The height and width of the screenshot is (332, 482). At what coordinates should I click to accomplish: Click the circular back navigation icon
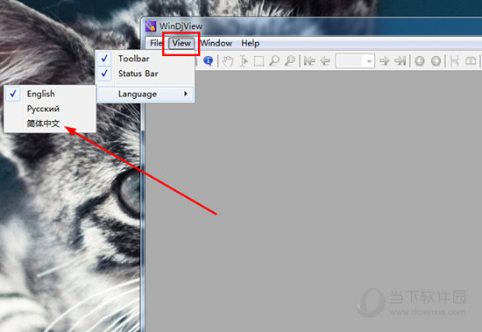coord(420,60)
